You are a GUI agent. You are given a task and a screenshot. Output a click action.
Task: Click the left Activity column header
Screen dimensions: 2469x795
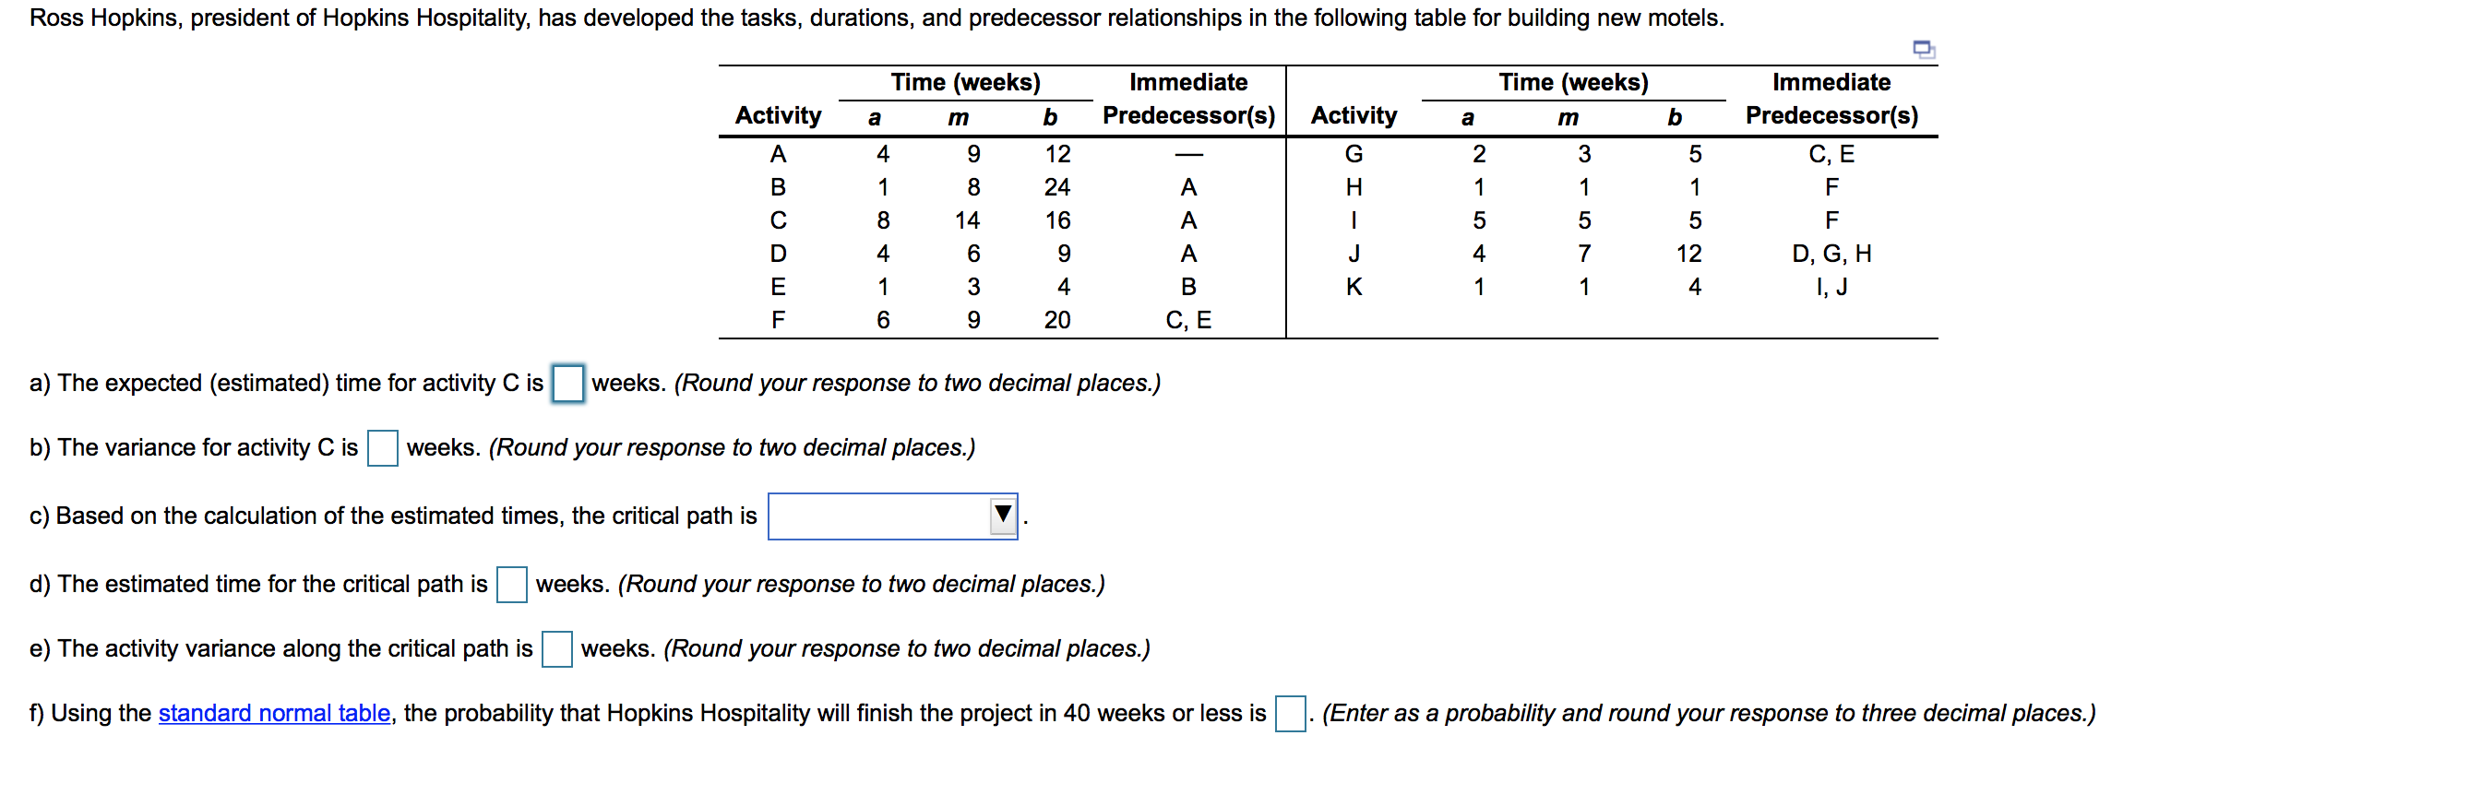pyautogui.click(x=779, y=116)
